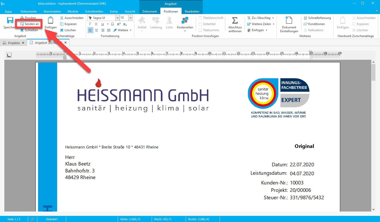This screenshot has width=380, height=222.
Task: Copy selection with Kopieren in Zwischenablage group
Action: [68, 24]
